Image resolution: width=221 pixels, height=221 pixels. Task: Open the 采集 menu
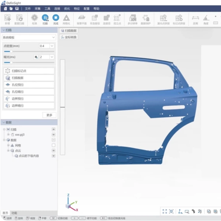[x=38, y=9]
